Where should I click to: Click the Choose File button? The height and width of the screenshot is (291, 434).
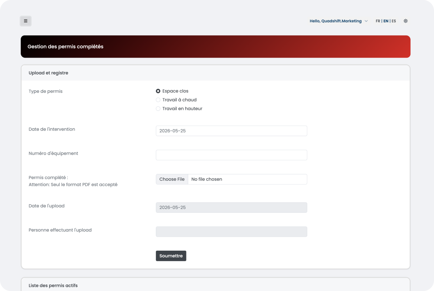click(172, 179)
